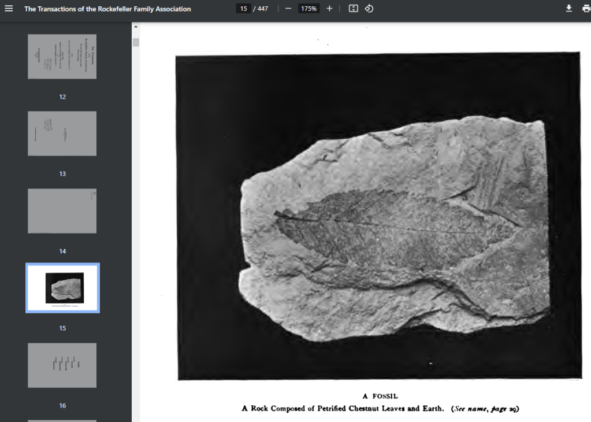Rotate the document counterclockwise
The image size is (591, 422).
pyautogui.click(x=369, y=9)
